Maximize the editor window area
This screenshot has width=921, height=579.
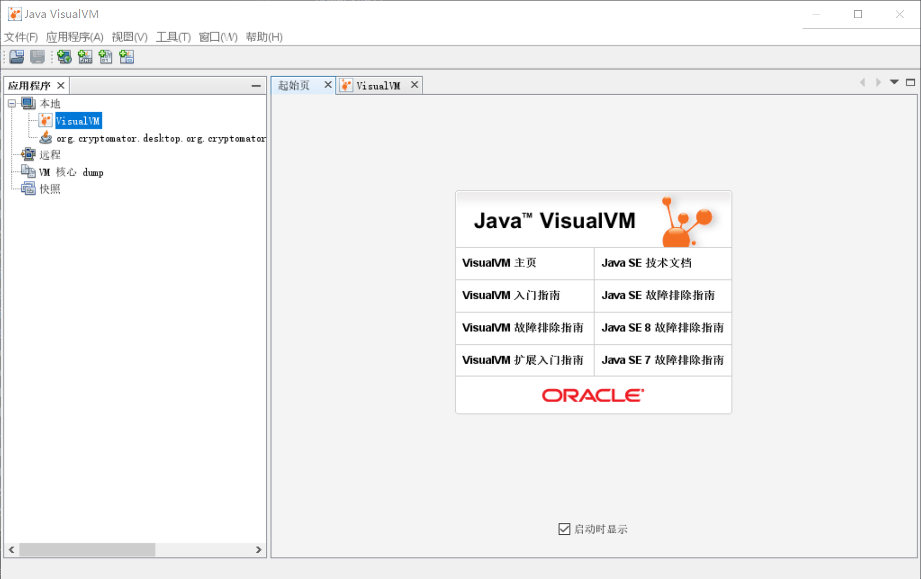click(x=910, y=82)
